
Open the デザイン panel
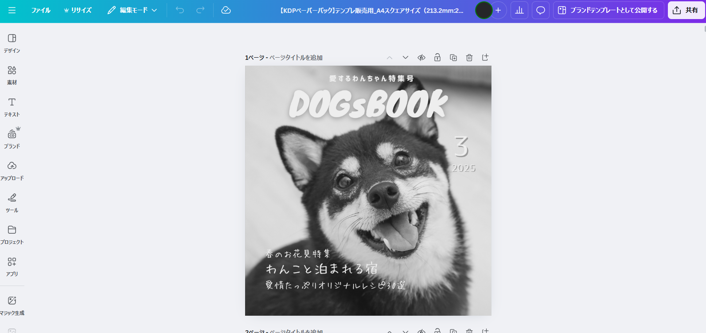[x=12, y=43]
